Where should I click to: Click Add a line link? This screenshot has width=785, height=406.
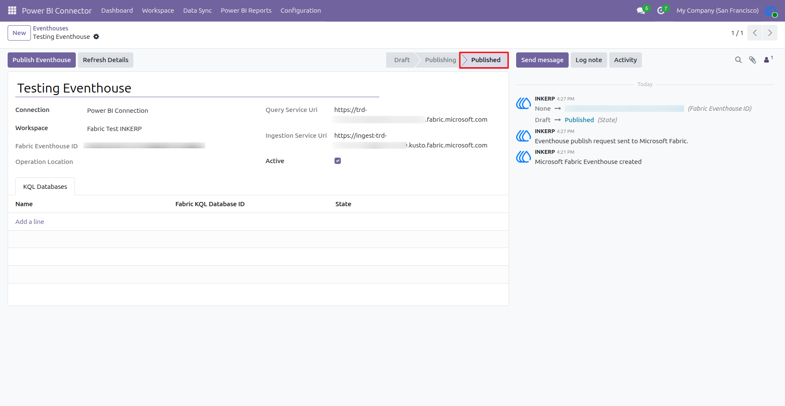[x=30, y=222]
